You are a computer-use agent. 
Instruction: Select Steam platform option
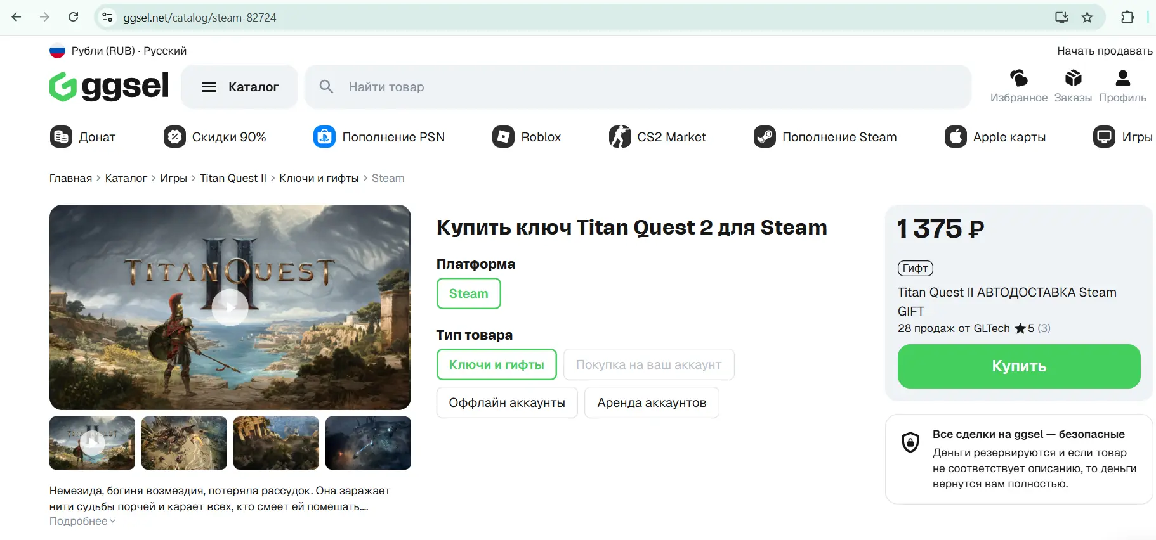coord(469,293)
